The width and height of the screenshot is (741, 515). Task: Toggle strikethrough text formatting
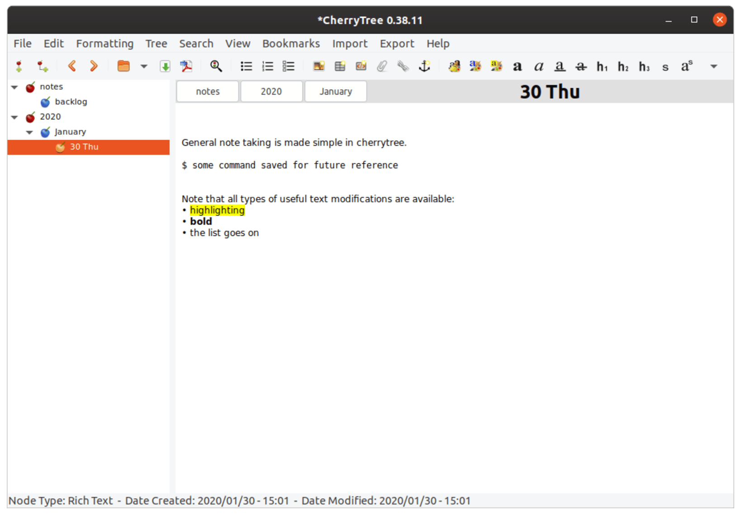pyautogui.click(x=581, y=67)
